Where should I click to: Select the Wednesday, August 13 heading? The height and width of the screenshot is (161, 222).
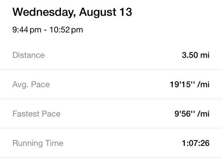(72, 12)
